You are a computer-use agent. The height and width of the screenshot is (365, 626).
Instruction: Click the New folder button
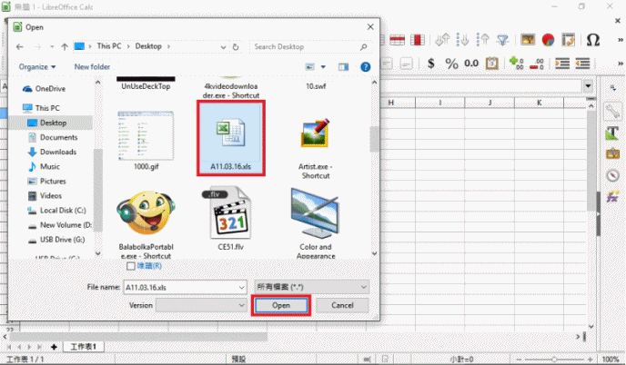92,67
